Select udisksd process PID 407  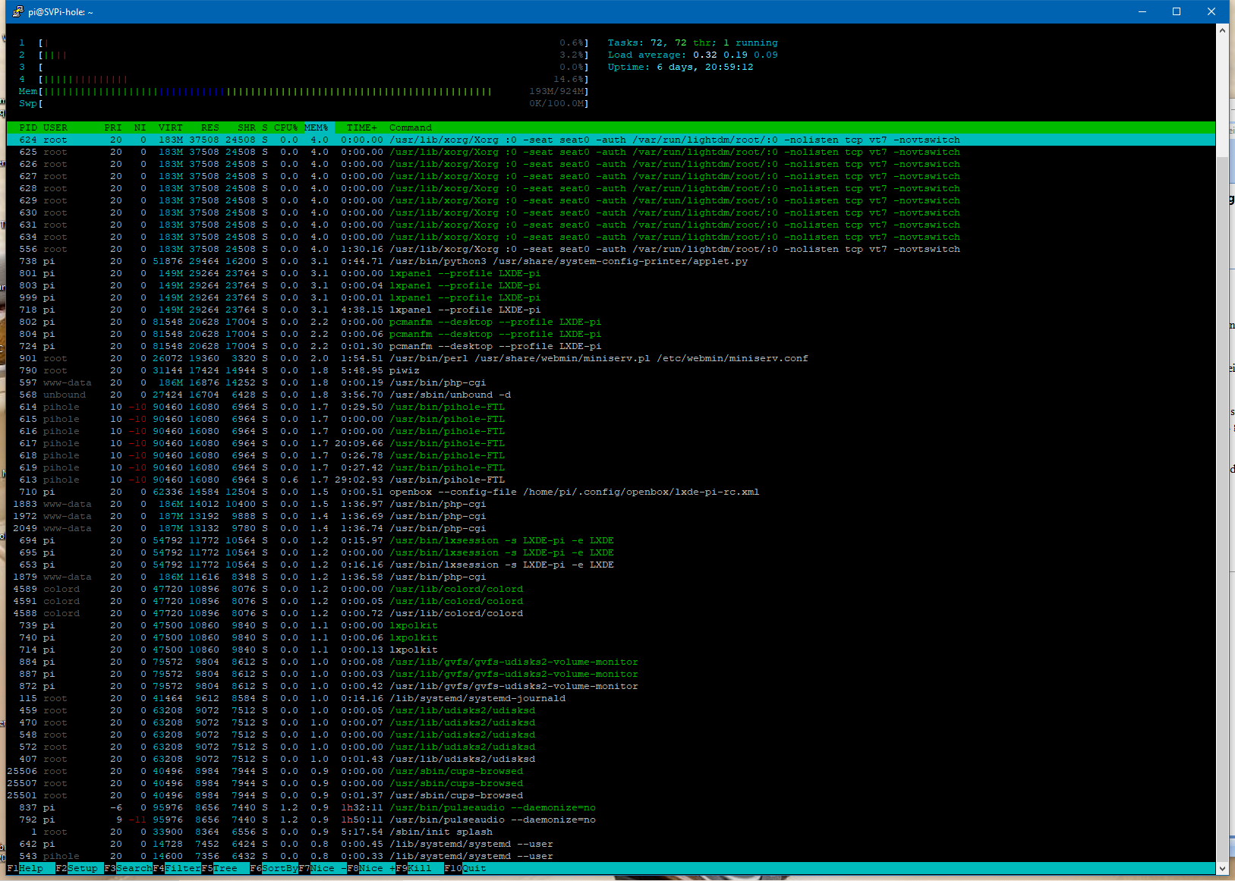pyautogui.click(x=611, y=759)
